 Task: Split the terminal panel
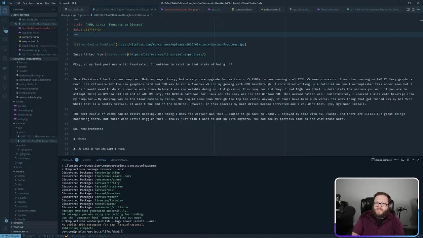[x=403, y=160]
